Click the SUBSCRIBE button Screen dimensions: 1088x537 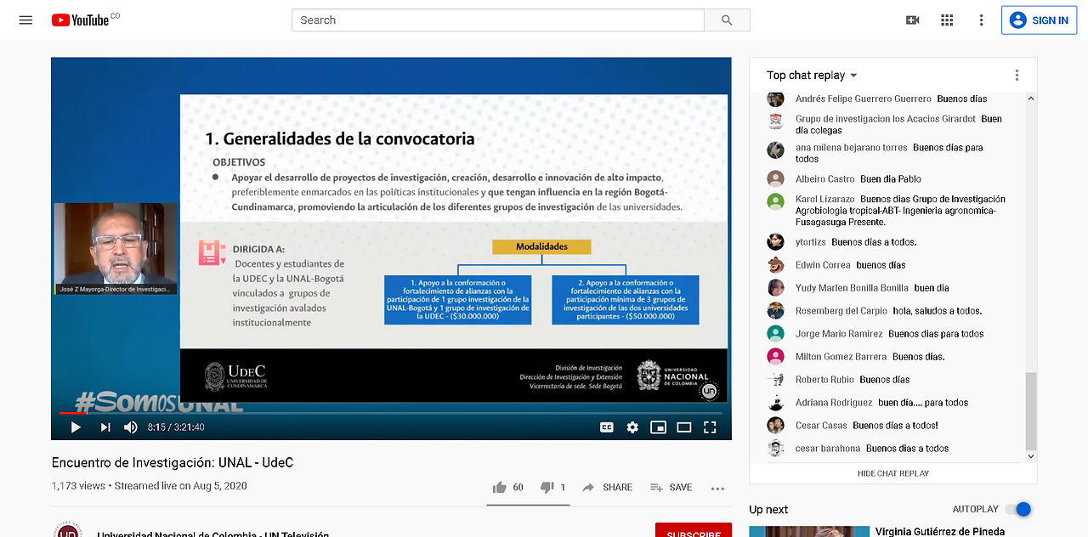point(694,530)
